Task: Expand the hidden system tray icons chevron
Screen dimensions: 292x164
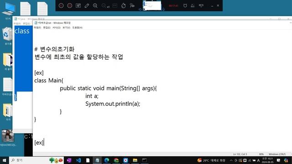Action: coord(231,160)
